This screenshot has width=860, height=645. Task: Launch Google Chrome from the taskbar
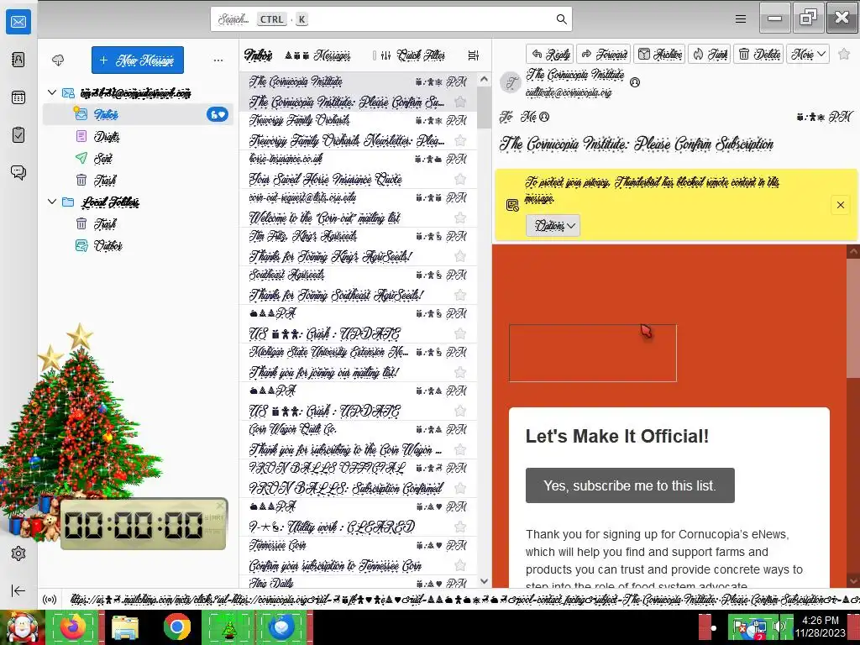coord(176,627)
